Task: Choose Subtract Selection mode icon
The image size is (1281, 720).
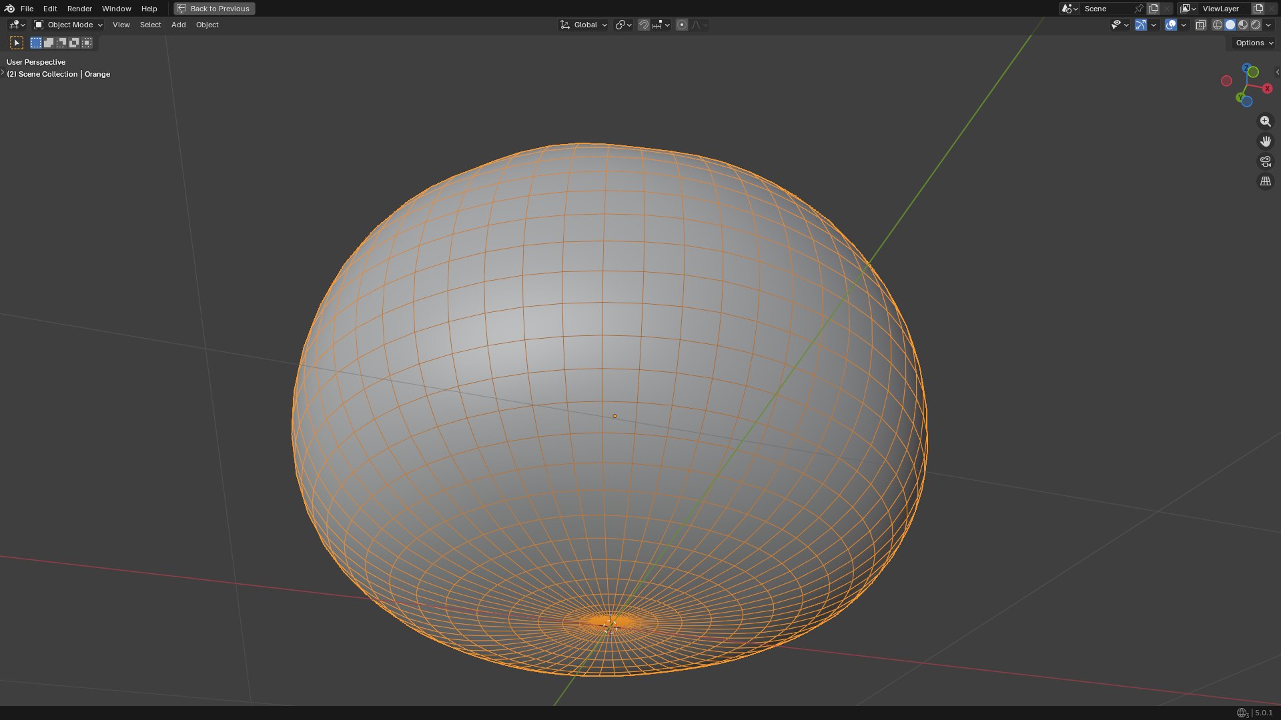Action: pos(61,43)
